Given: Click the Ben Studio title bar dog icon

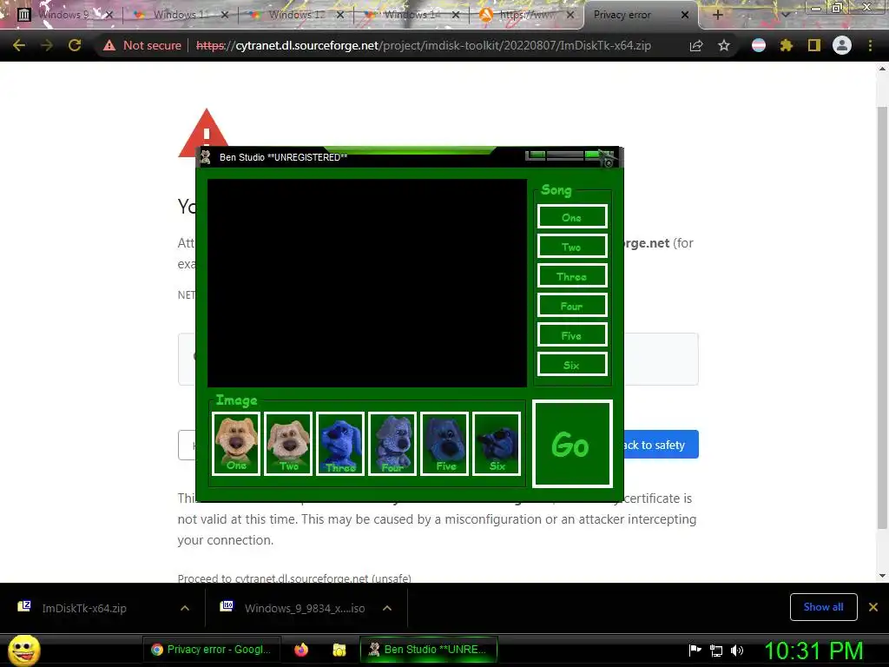Looking at the screenshot, I should pyautogui.click(x=206, y=157).
